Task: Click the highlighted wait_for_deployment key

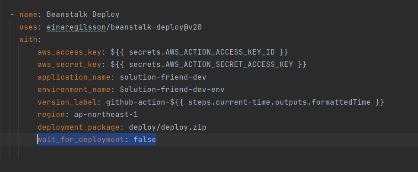Action: point(81,140)
